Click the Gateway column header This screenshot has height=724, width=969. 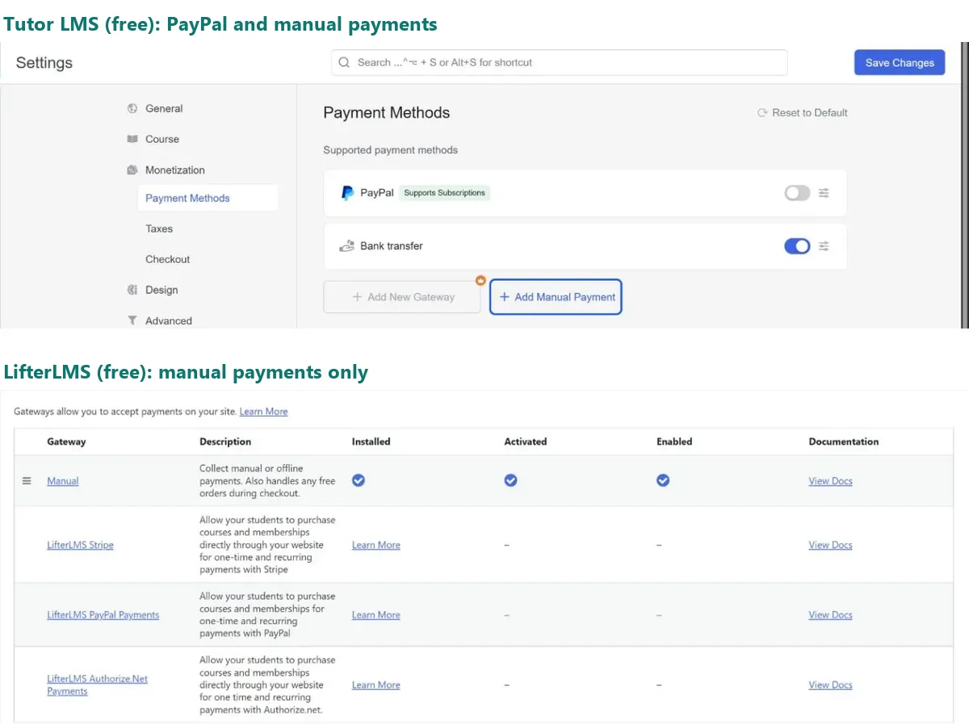point(66,442)
